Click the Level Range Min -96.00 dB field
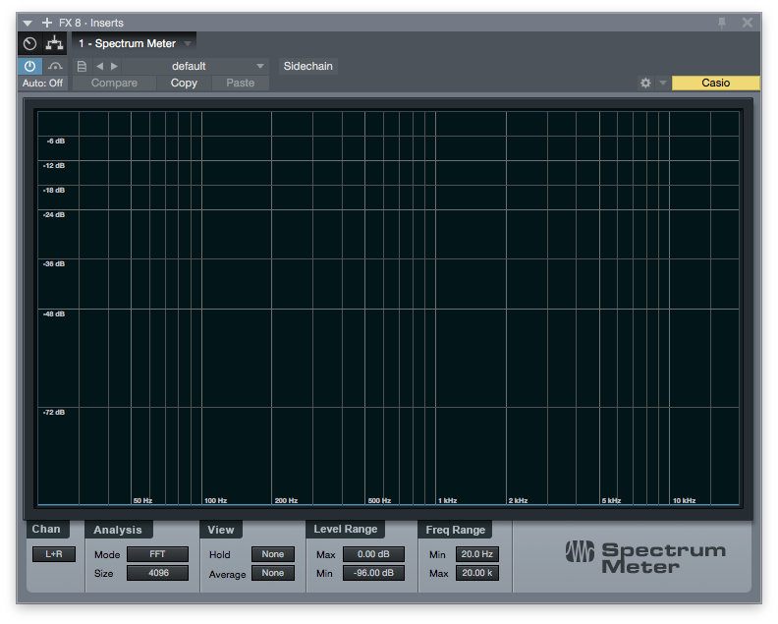778x624 pixels. click(x=373, y=573)
